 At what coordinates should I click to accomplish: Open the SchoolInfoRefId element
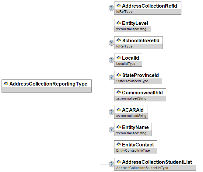(140, 40)
